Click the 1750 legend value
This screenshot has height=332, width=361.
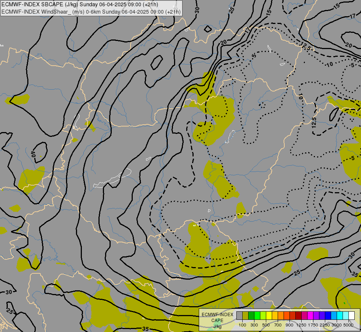point(313,325)
